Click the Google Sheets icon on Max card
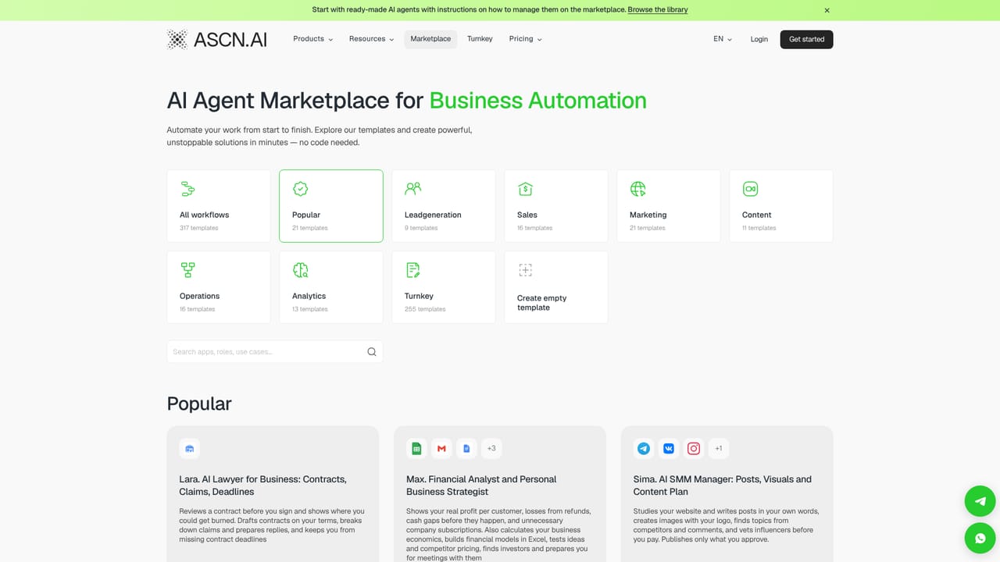Screen dimensions: 1000x562 coord(416,448)
